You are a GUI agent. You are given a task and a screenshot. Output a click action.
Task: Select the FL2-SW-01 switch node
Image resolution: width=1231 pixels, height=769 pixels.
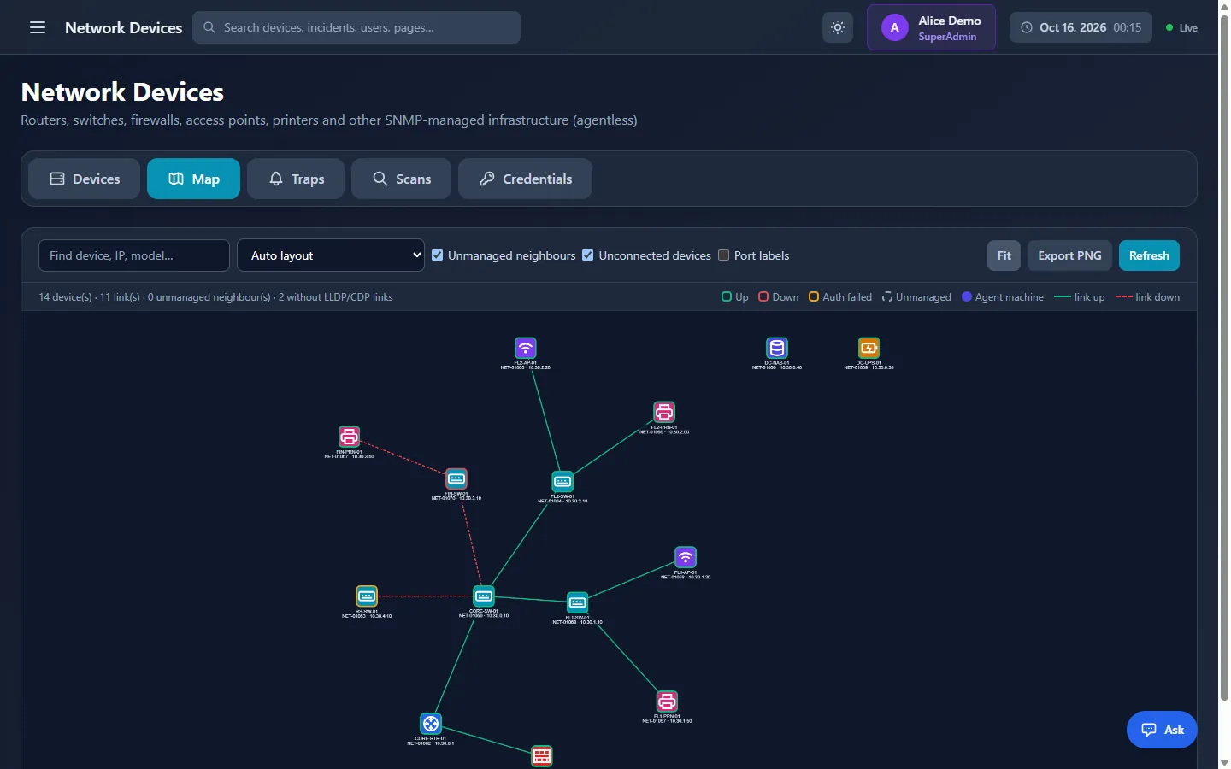tap(562, 482)
